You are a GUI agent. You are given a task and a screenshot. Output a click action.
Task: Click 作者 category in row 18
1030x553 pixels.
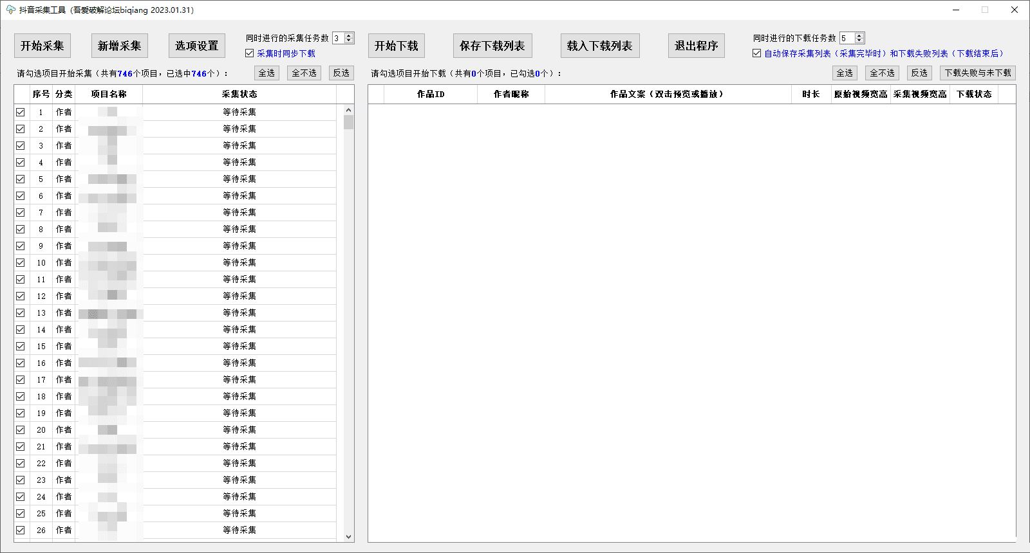point(64,396)
